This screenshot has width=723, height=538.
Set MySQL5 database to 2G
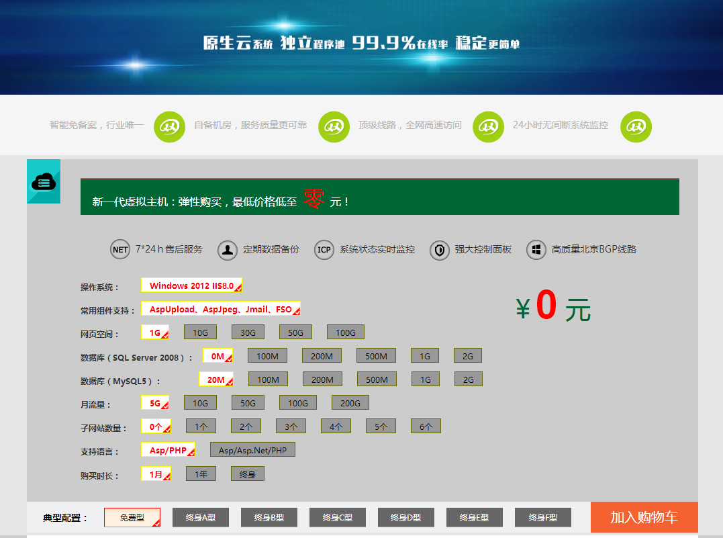coord(468,379)
